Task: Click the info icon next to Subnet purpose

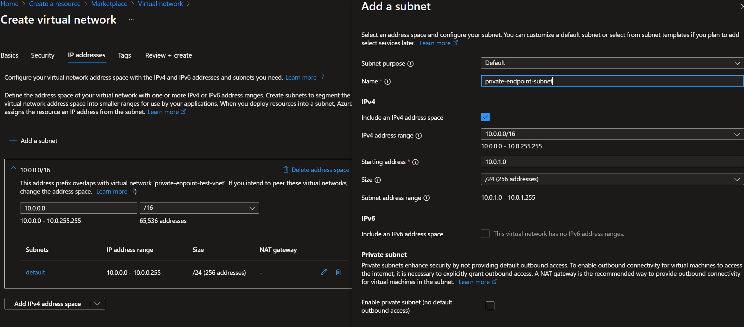Action: tap(411, 64)
